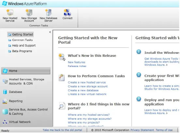Select Beta Programs in the tree
This screenshot has width=180, height=133.
(x=20, y=51)
